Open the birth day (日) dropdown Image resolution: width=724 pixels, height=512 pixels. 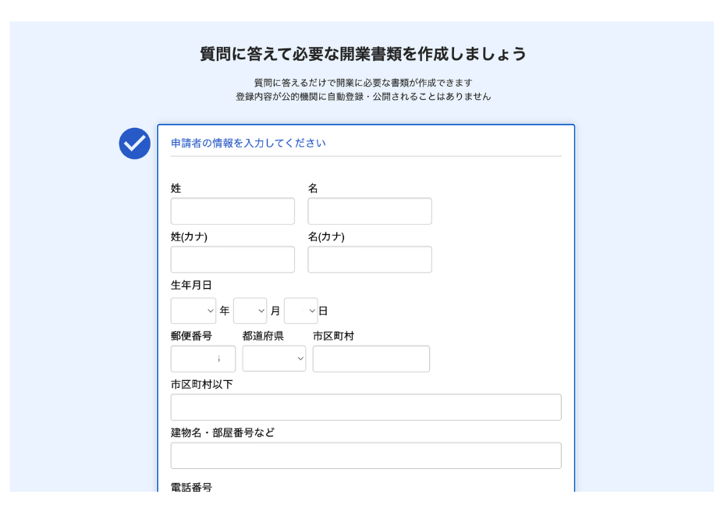coord(300,311)
